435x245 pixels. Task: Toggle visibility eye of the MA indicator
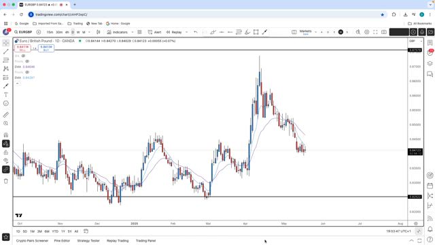pyautogui.click(x=23, y=56)
